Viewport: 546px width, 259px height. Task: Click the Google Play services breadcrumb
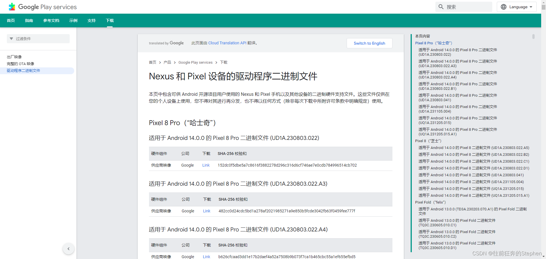(195, 62)
